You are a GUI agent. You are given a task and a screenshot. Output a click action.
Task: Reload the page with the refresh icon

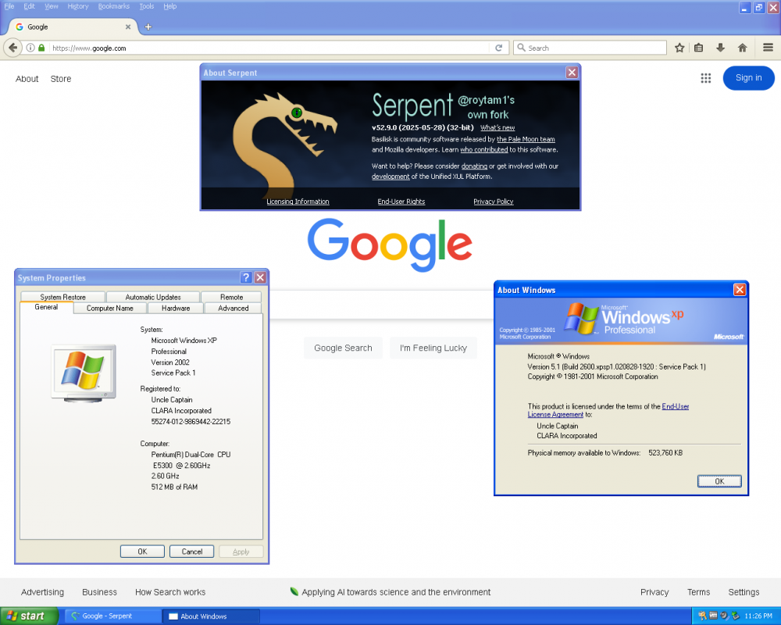499,48
